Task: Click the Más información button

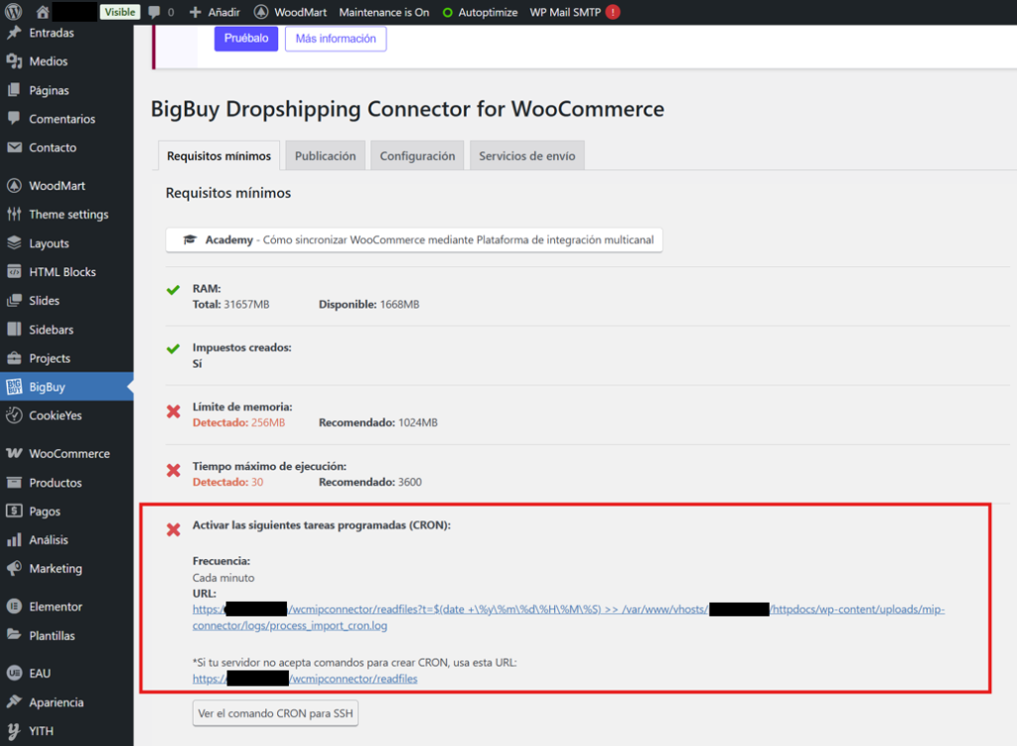Action: 335,39
